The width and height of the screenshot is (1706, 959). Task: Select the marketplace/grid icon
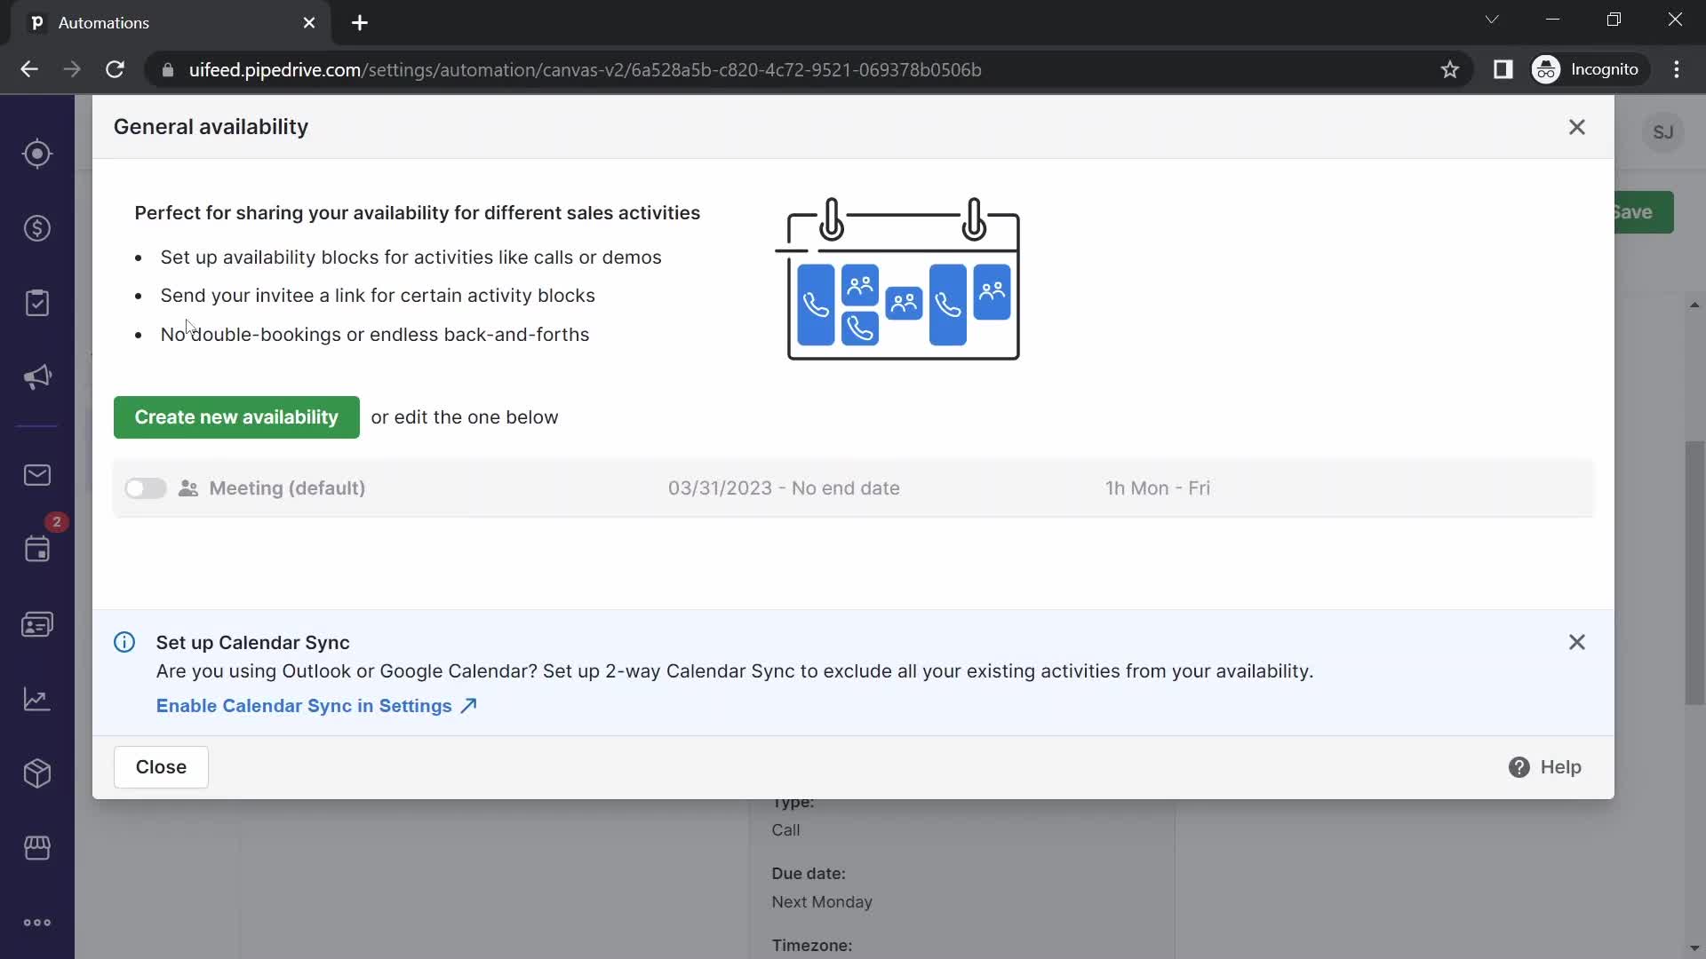click(x=37, y=848)
